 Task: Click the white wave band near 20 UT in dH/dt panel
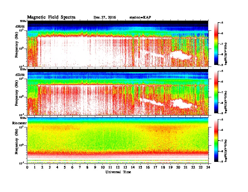point(181,55)
